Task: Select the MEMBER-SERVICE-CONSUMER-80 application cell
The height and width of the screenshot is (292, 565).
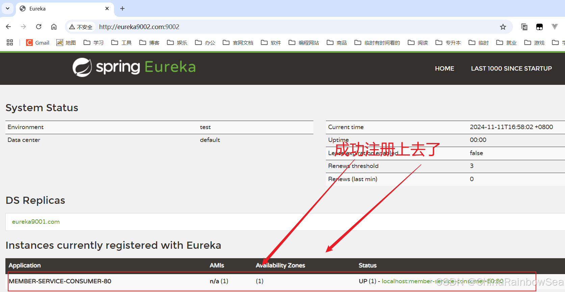Action: [x=60, y=281]
